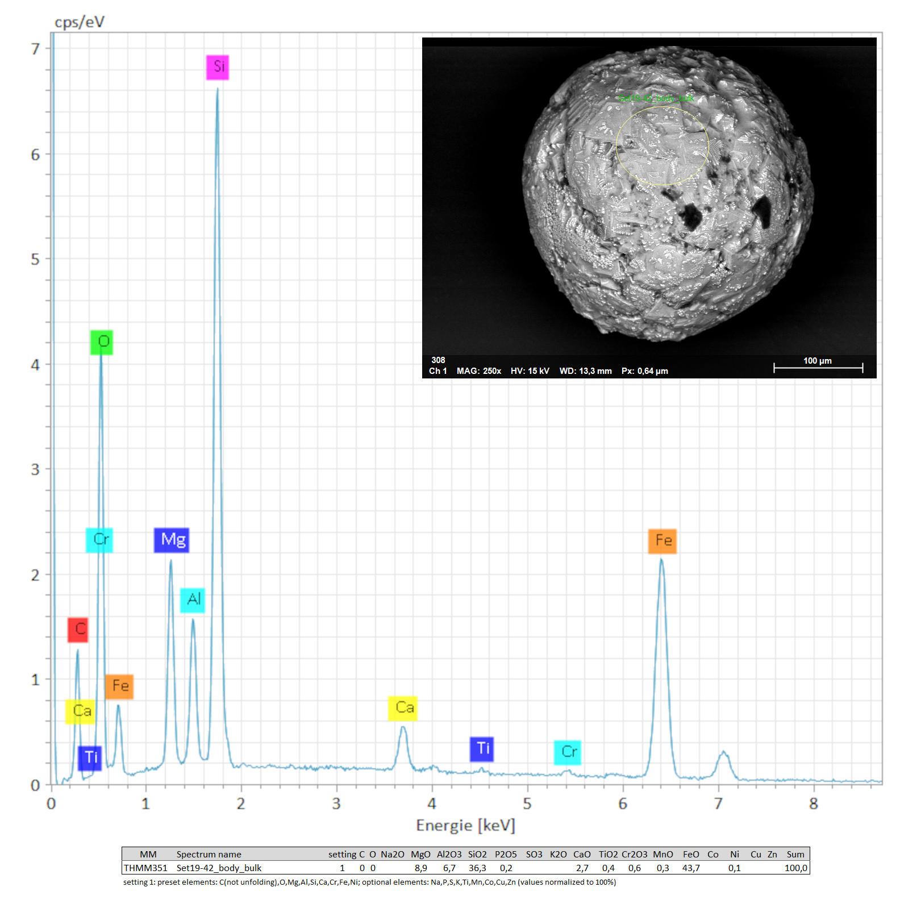Select the green O peak label

pyautogui.click(x=102, y=342)
